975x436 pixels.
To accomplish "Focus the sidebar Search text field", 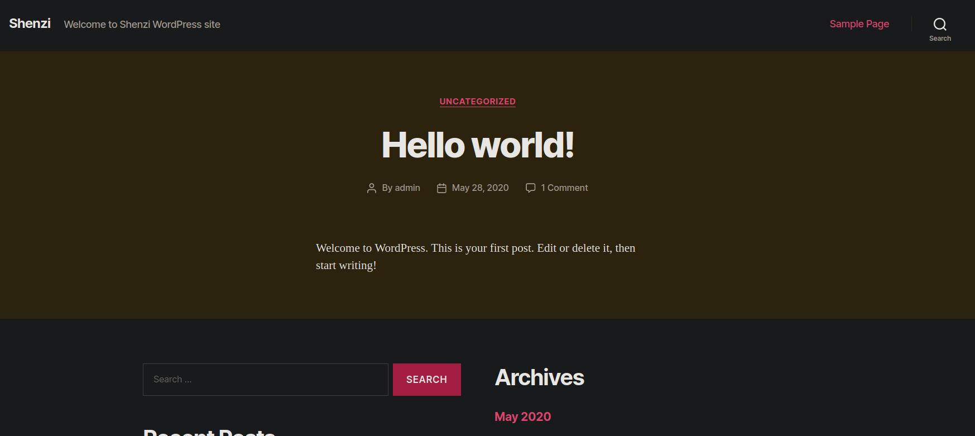I will (x=265, y=380).
